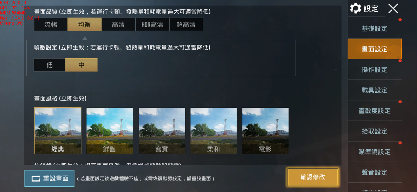Choose the 經典 style thumbnail
This screenshot has height=192, width=417.
click(58, 131)
